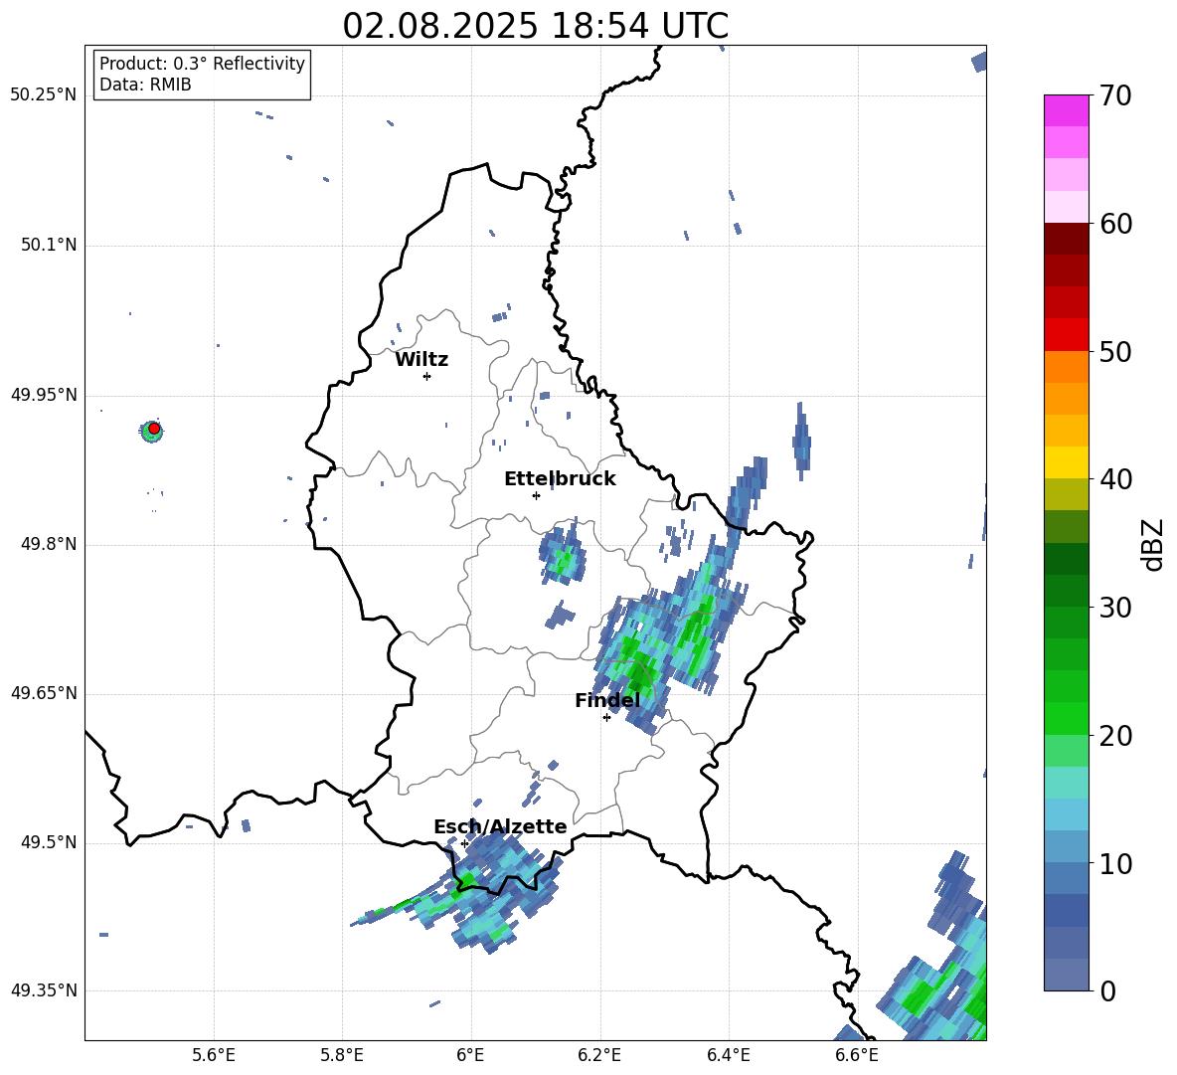Click the colorbar tick label 70

(1114, 95)
